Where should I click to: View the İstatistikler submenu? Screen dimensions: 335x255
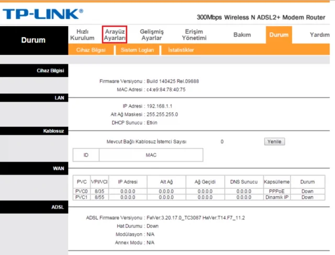pos(181,50)
